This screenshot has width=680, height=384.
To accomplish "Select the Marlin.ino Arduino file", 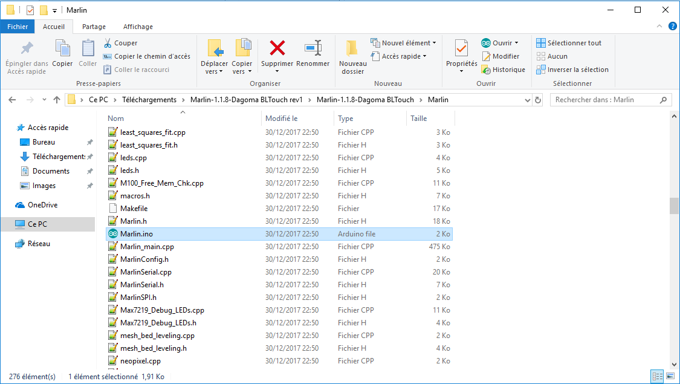I will pos(279,234).
